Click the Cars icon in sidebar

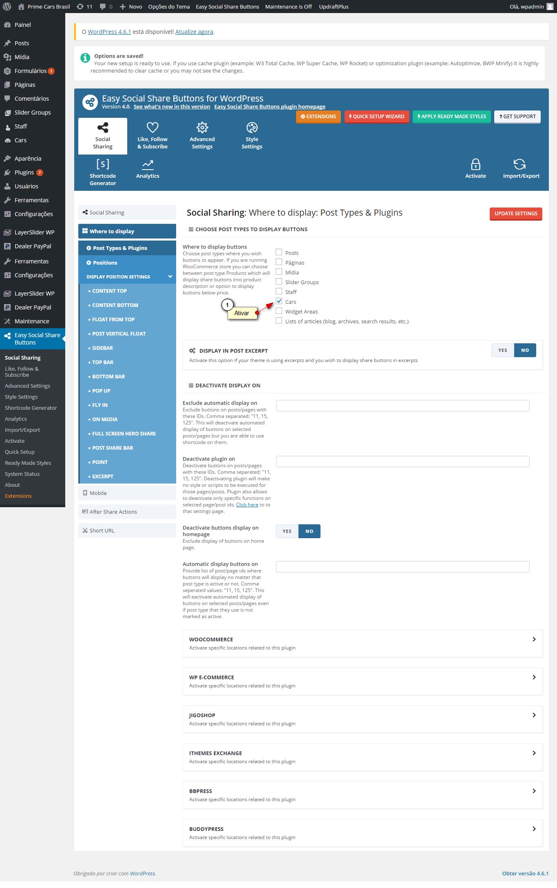pos(7,140)
